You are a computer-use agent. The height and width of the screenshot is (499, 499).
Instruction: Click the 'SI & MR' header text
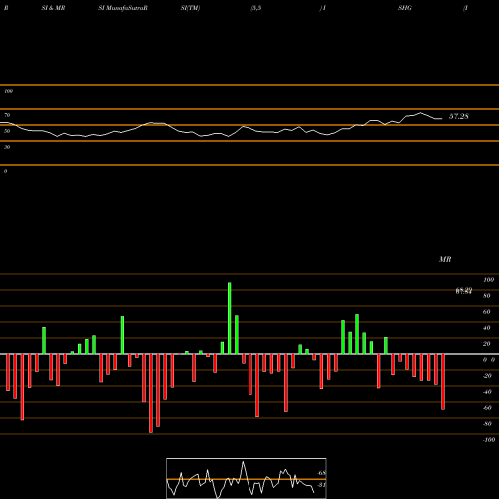[53, 8]
